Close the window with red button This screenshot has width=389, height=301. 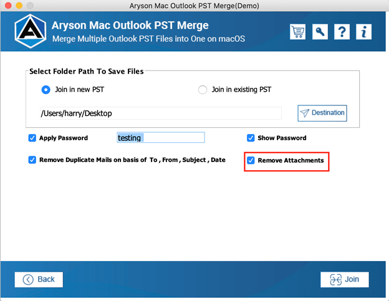[8, 5]
